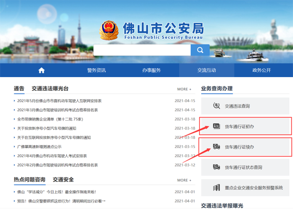Click the search input field
Image resolution: width=293 pixels, height=209 pixels.
coord(142,50)
